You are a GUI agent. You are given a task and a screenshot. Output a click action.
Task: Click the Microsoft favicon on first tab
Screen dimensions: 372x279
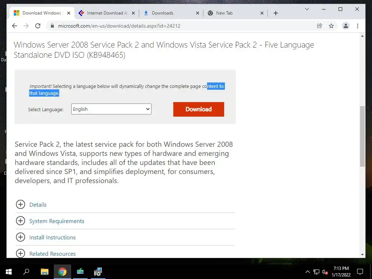pyautogui.click(x=16, y=13)
